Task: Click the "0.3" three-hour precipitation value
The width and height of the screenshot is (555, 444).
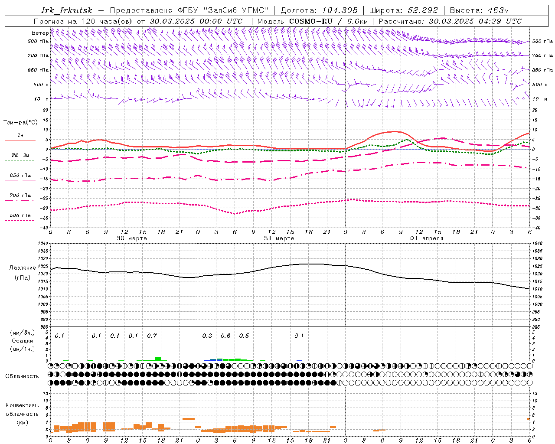Action: (x=207, y=336)
